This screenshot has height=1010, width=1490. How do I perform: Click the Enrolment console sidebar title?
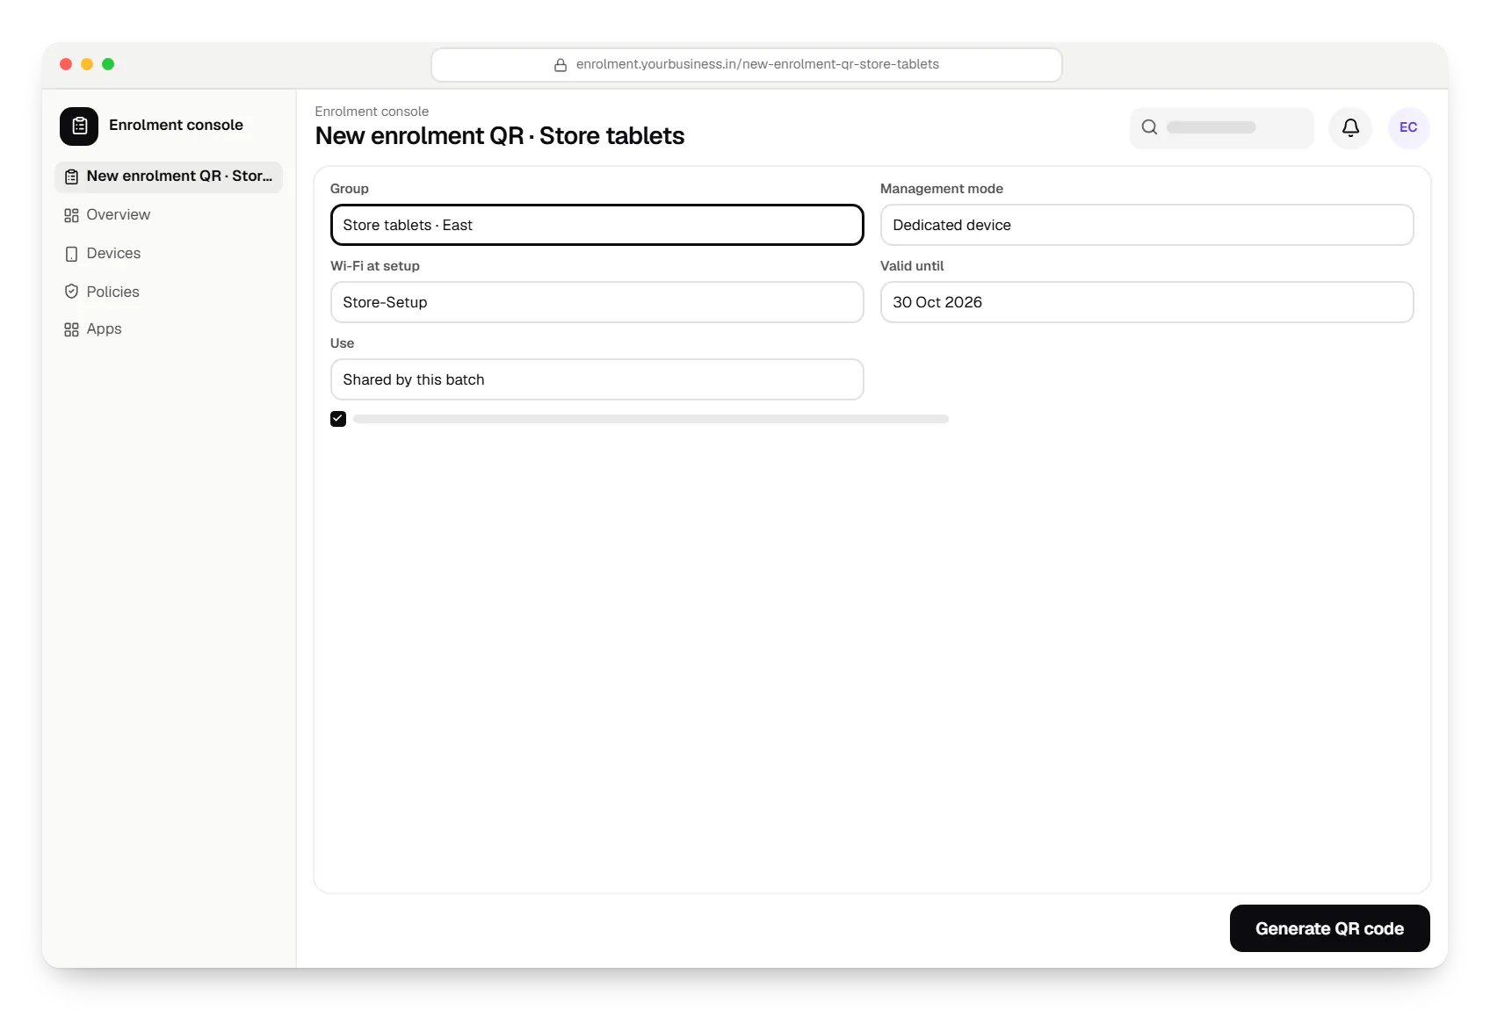click(176, 125)
